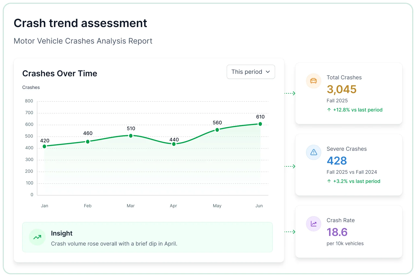Click the Apr label on the x-axis

coord(173,206)
